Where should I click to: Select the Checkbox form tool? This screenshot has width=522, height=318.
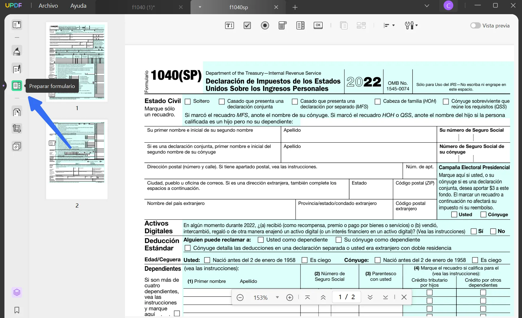tap(247, 25)
